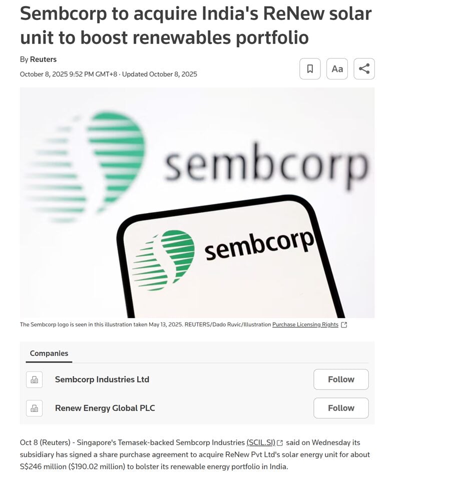This screenshot has height=478, width=451.
Task: Click the October 8, 2025 publication timestamp
Action: 69,74
